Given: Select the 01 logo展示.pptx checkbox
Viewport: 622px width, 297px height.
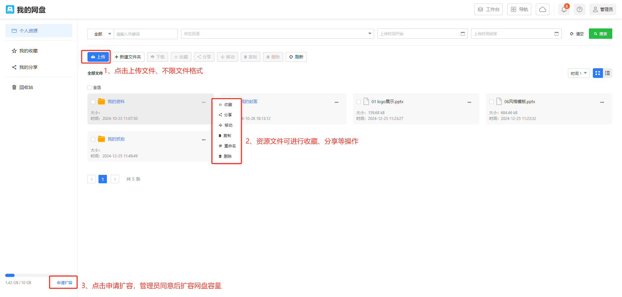Looking at the screenshot, I should [359, 102].
